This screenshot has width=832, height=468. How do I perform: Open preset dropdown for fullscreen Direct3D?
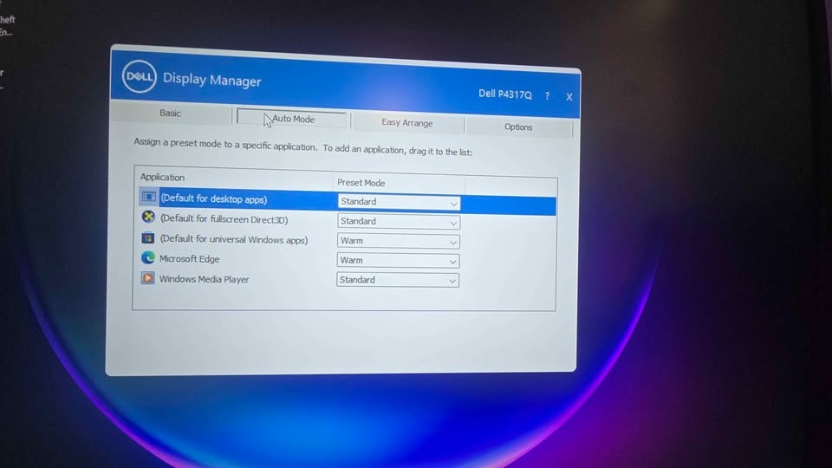click(x=398, y=221)
